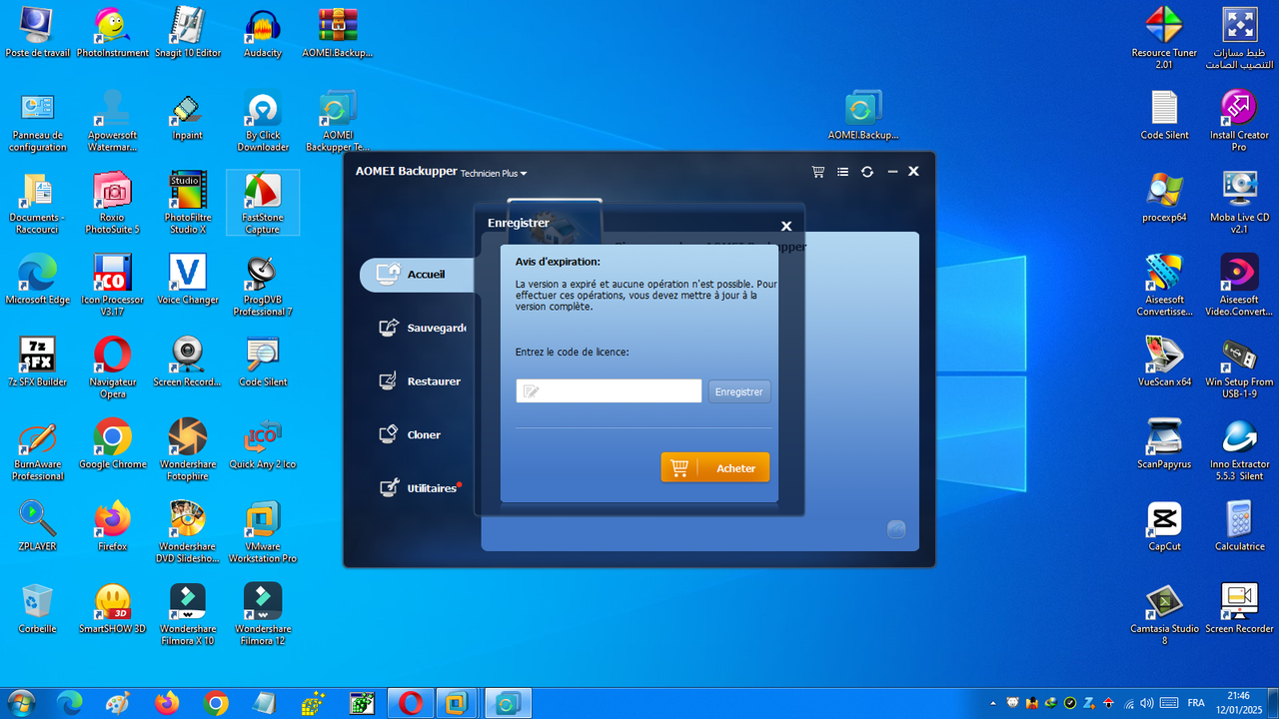
Task: Open the AOMEI Backupper Te... desktop shortcut
Action: click(x=338, y=121)
